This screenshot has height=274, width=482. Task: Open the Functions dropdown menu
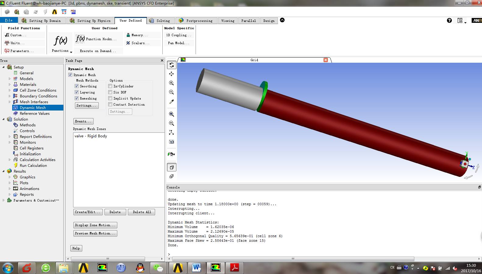pyautogui.click(x=61, y=43)
